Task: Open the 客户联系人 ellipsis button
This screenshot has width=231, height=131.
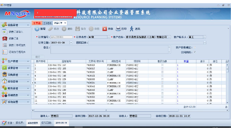Action: (x=204, y=37)
